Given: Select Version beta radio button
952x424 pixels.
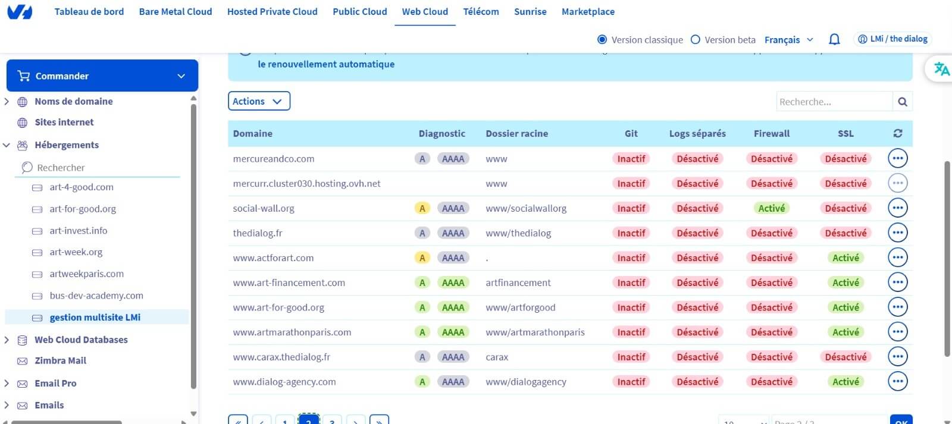Looking at the screenshot, I should pos(695,39).
